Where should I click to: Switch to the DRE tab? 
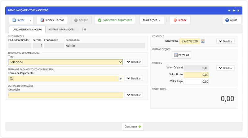click(x=84, y=30)
